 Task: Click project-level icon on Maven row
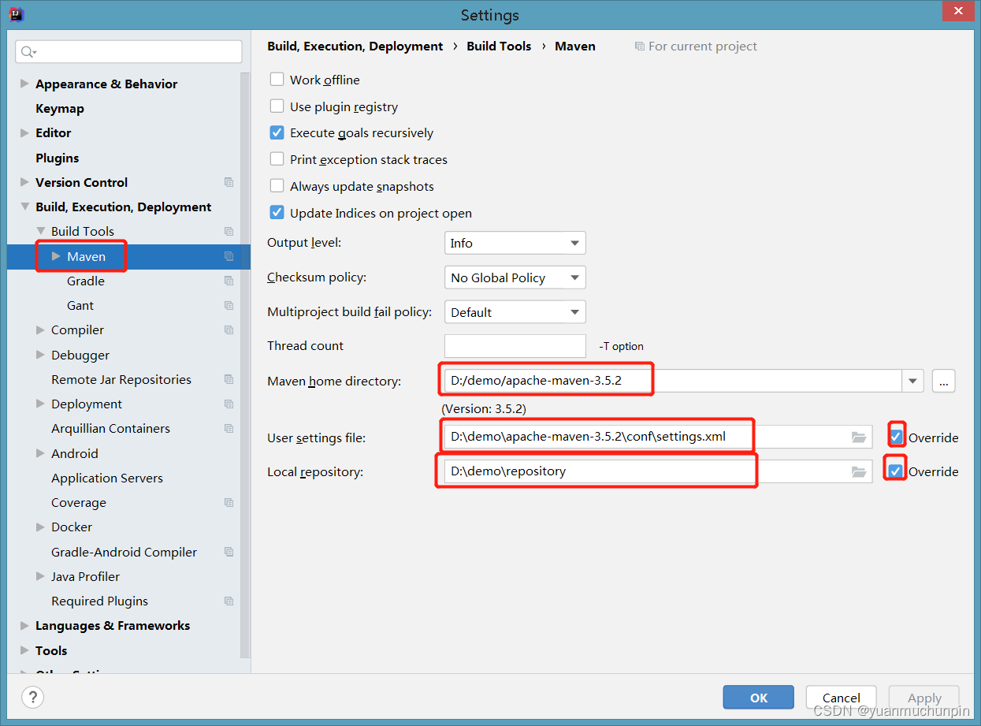coord(229,256)
